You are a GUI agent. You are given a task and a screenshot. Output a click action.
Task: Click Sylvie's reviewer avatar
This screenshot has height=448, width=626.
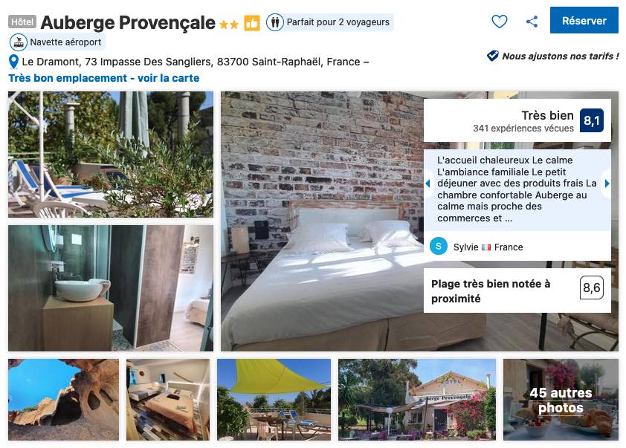point(439,247)
